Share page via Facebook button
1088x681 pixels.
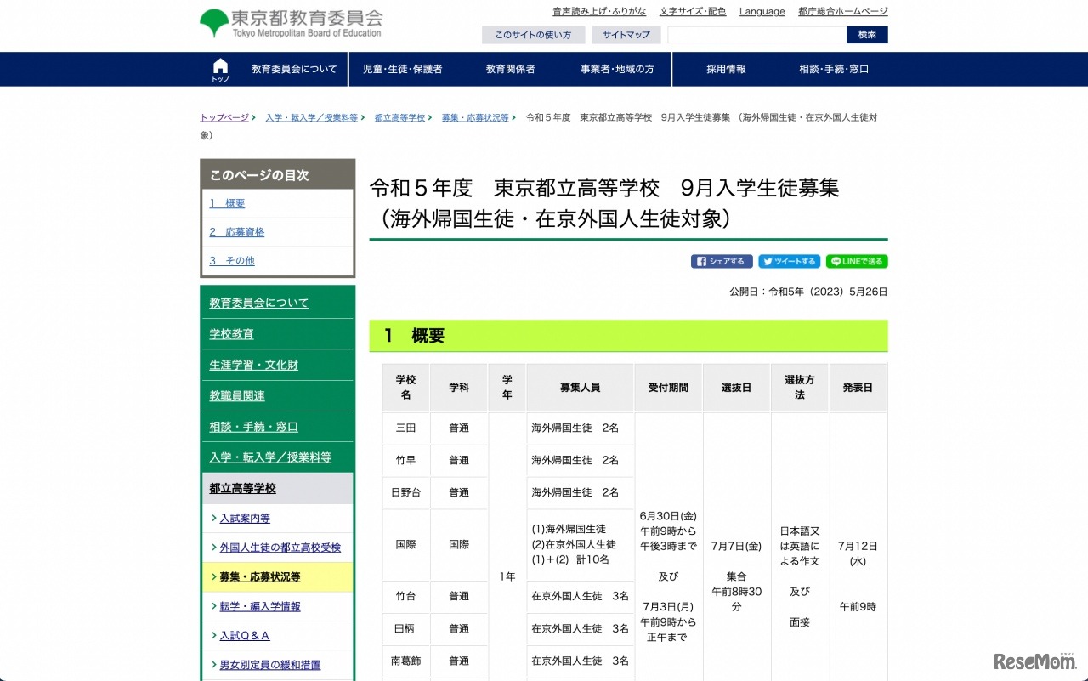[721, 262]
